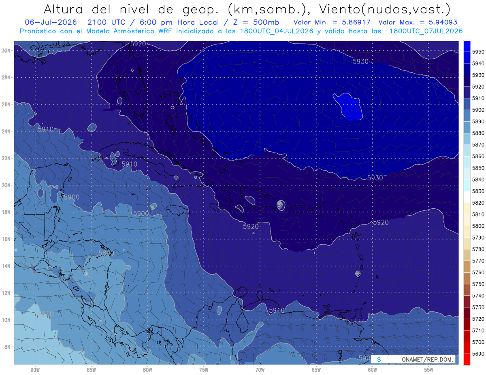Viewport: 486px width, 375px height.
Task: Click the color scale swatch between 5820 and 5830
Action: coord(467,196)
